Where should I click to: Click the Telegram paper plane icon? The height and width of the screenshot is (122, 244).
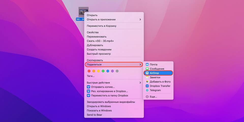click(147, 90)
